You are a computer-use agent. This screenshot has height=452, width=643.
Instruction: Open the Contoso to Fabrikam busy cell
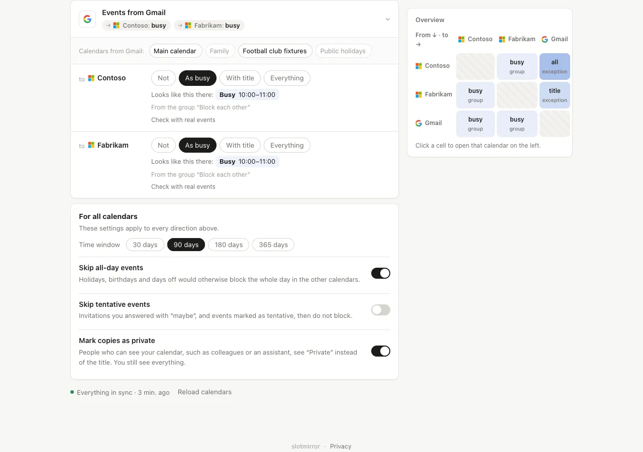click(x=517, y=66)
